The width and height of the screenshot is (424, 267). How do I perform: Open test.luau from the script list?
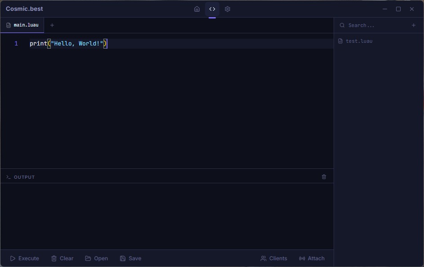[x=358, y=41]
